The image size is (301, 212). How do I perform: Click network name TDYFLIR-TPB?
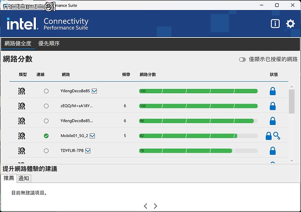coord(72,150)
